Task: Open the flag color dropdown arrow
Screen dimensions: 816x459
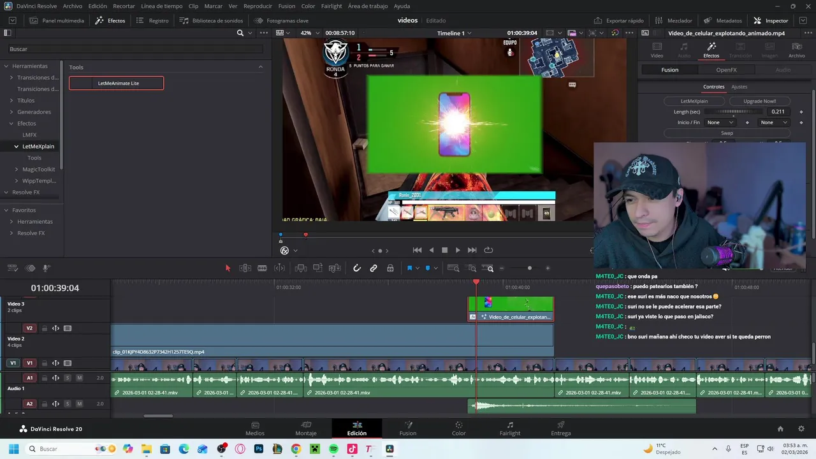Action: pos(417,268)
